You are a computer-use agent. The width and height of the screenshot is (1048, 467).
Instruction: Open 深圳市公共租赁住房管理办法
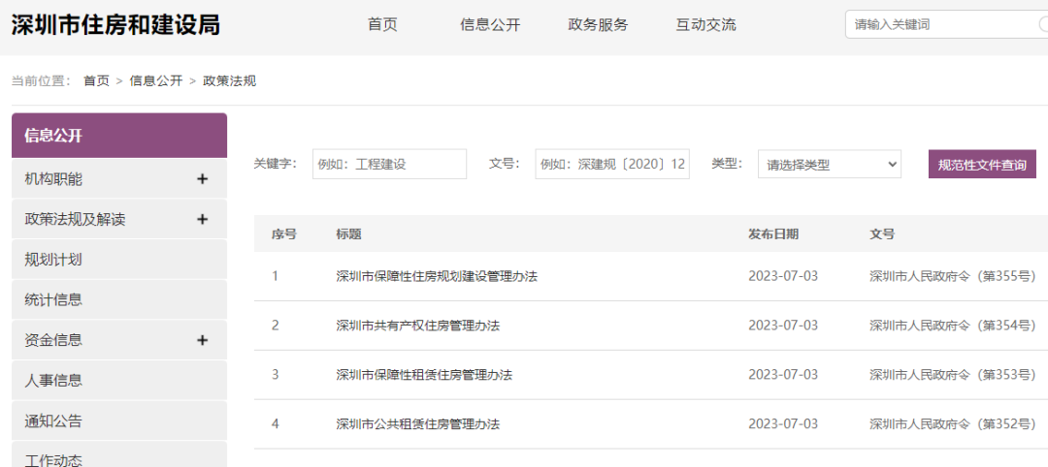pyautogui.click(x=417, y=424)
